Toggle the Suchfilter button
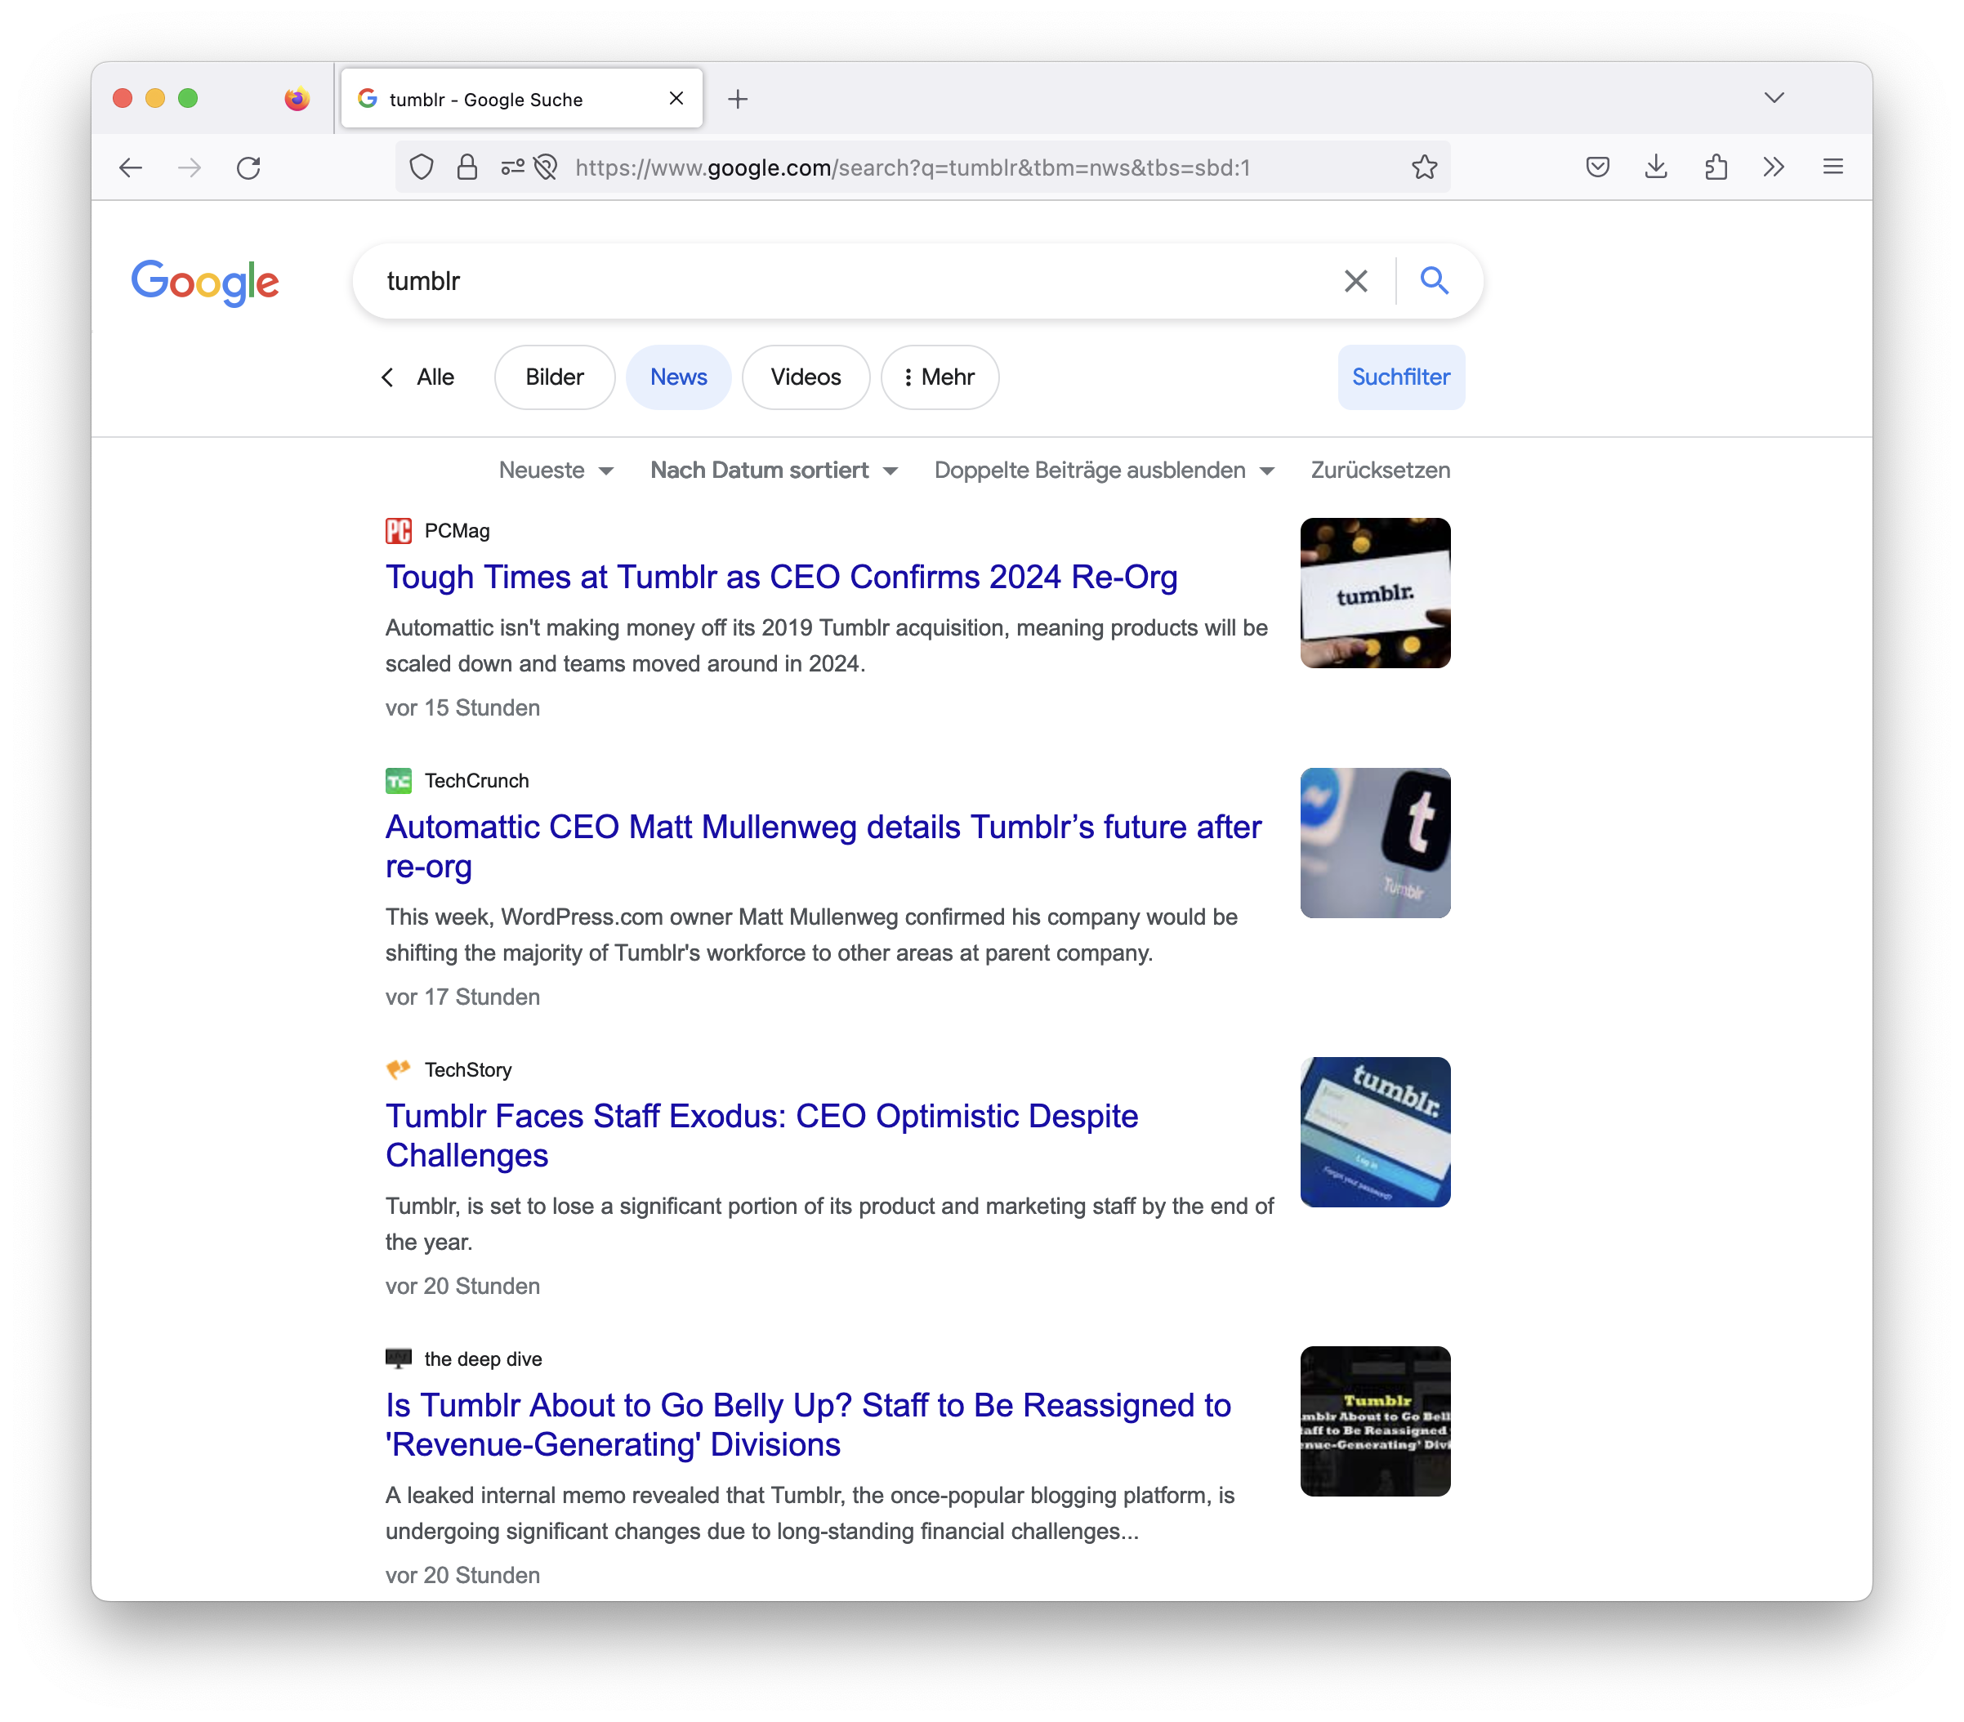This screenshot has width=1964, height=1722. pyautogui.click(x=1400, y=377)
